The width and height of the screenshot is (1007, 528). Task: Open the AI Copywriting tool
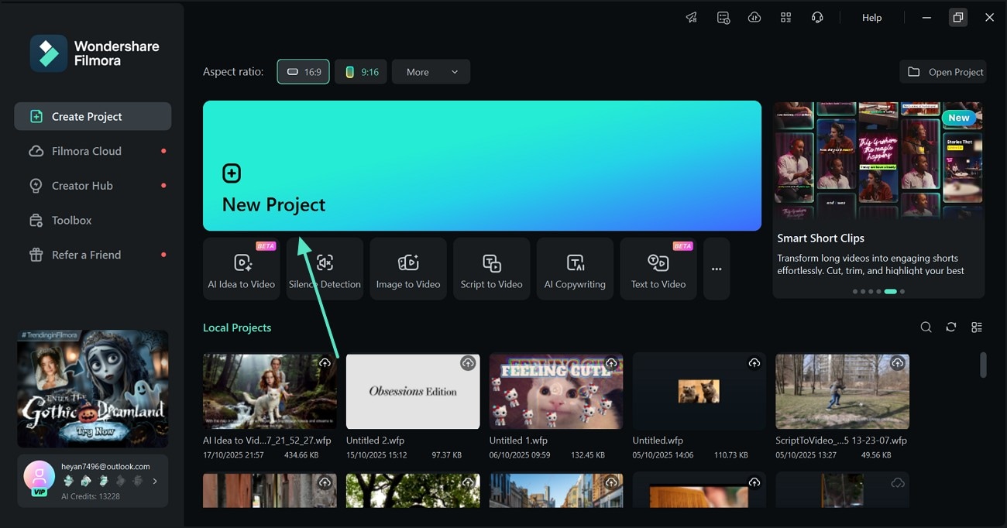pos(575,268)
